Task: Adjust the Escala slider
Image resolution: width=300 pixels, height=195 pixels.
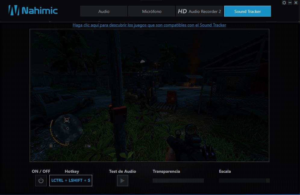Action: 244,181
